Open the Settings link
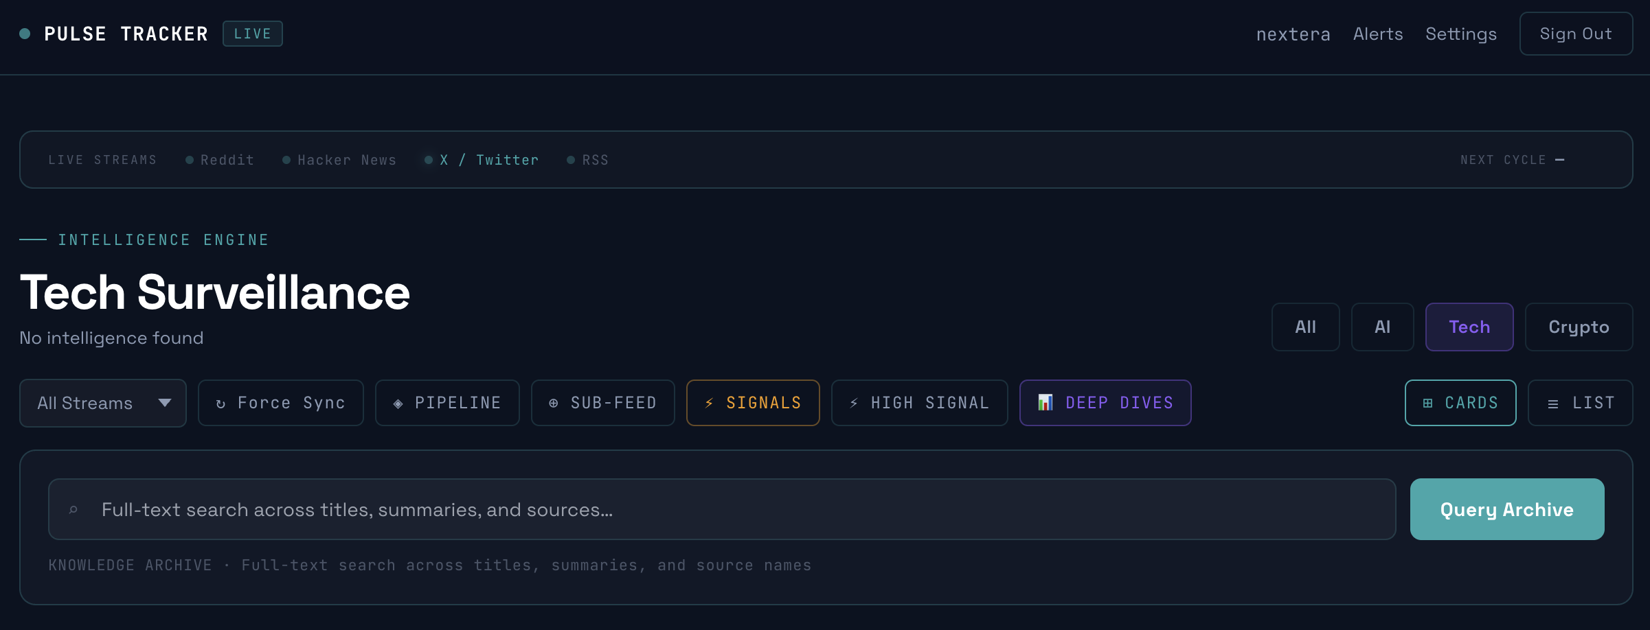This screenshot has height=630, width=1650. [x=1461, y=34]
